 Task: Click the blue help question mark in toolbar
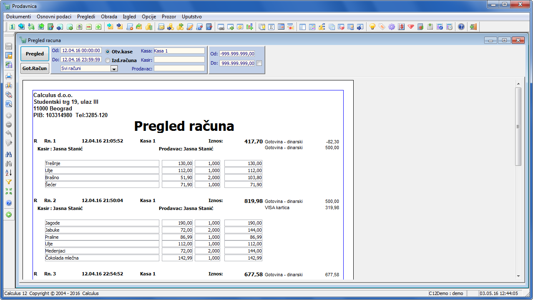pos(461,27)
